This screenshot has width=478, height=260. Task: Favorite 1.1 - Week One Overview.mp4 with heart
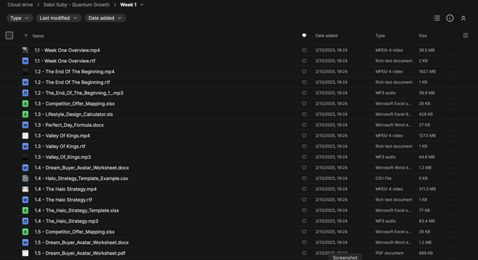(304, 50)
